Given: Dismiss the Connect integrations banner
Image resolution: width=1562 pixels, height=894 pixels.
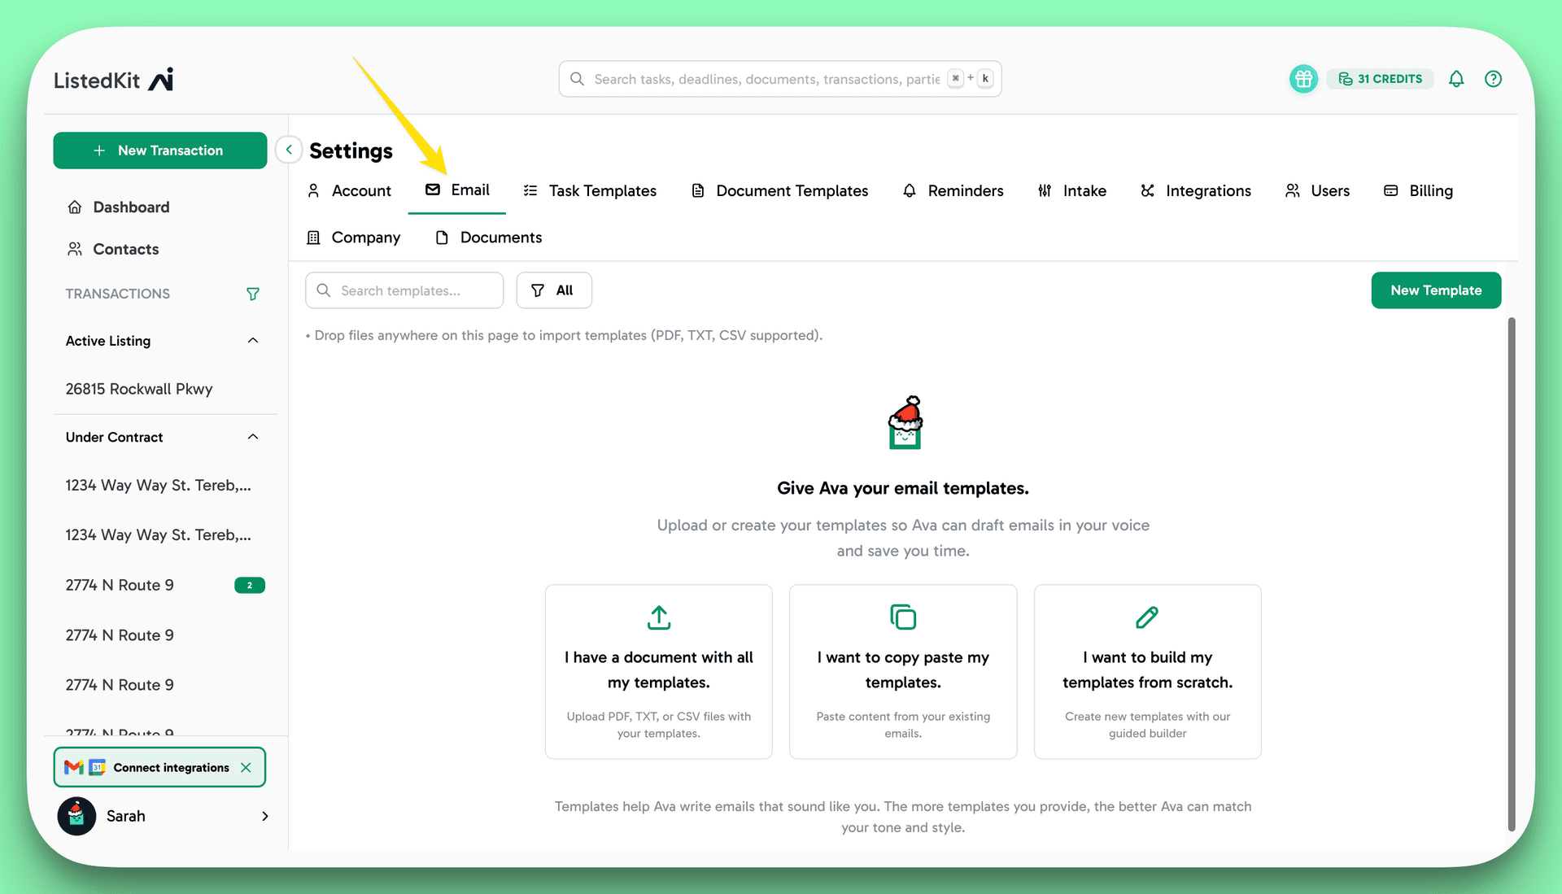Looking at the screenshot, I should point(247,767).
